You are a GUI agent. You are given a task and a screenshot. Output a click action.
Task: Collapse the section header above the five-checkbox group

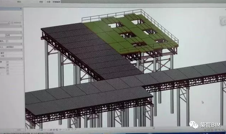pyautogui.click(x=21, y=59)
